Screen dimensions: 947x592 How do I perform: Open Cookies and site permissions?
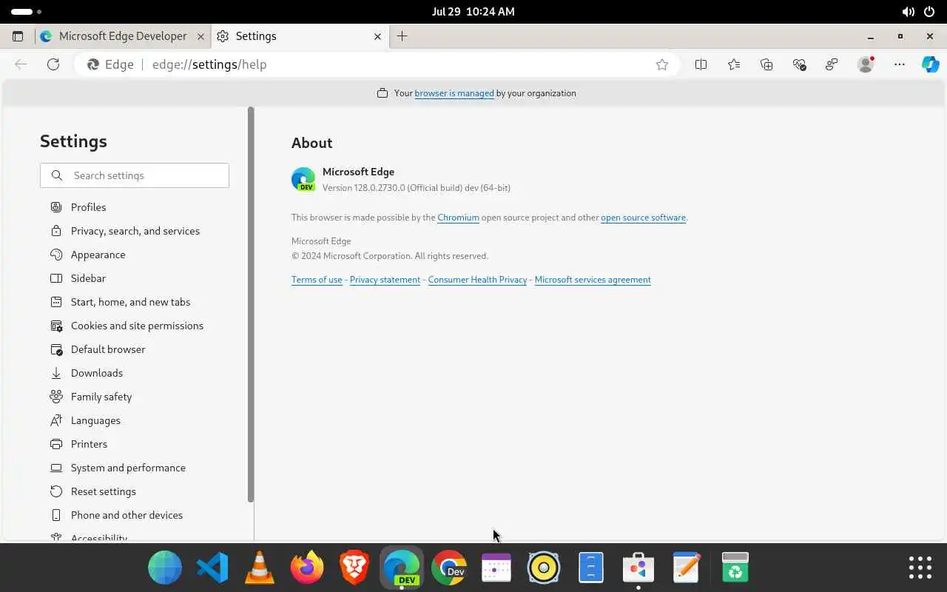point(137,326)
